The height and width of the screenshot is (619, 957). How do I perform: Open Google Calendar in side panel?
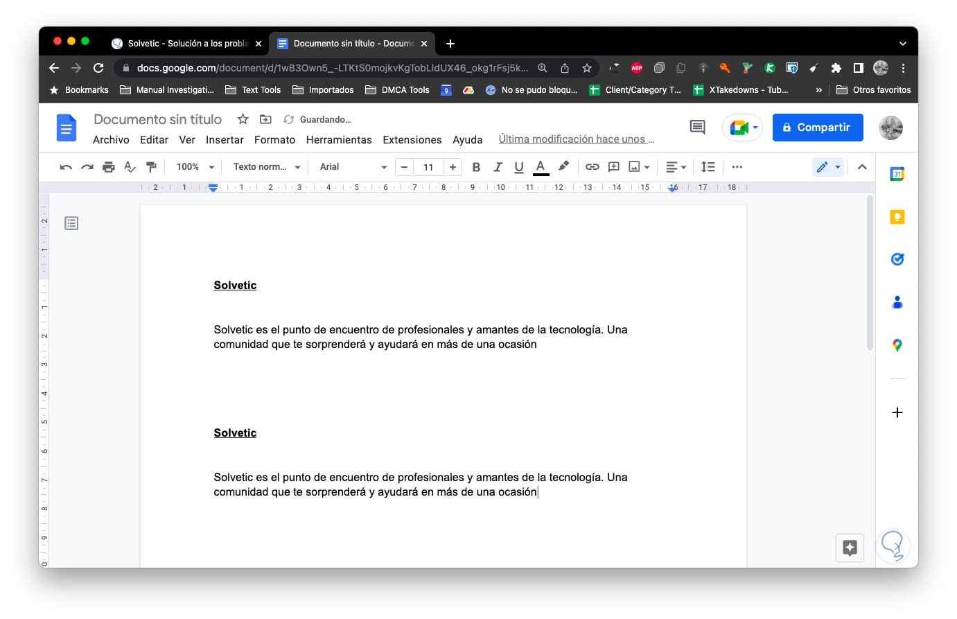click(x=897, y=174)
